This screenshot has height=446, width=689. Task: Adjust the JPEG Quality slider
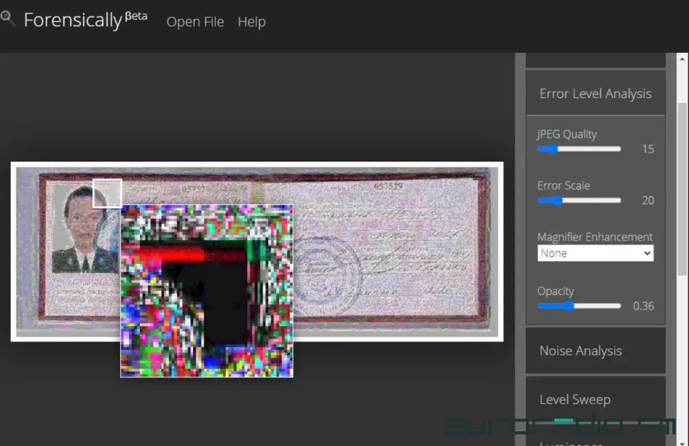tap(579, 149)
